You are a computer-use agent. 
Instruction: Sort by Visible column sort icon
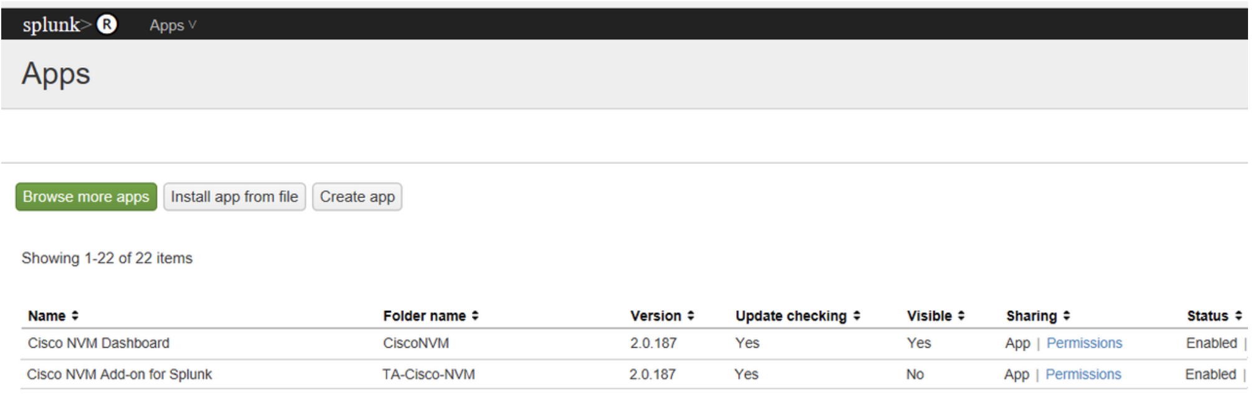[x=961, y=316]
